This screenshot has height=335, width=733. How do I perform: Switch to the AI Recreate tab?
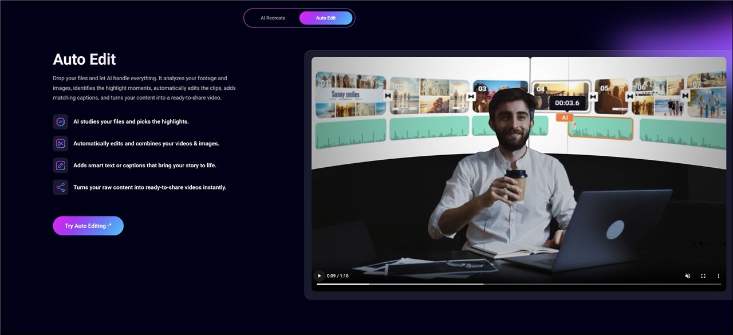tap(273, 18)
